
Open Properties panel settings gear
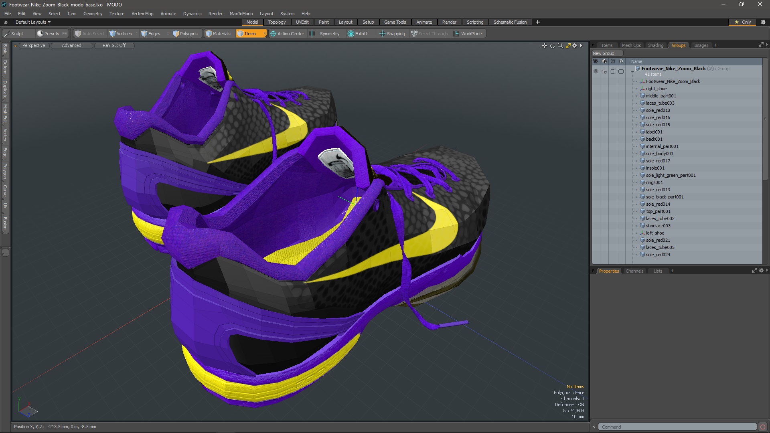click(761, 271)
